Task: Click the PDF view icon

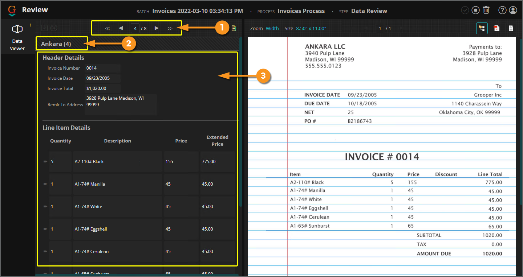Action: tap(496, 28)
